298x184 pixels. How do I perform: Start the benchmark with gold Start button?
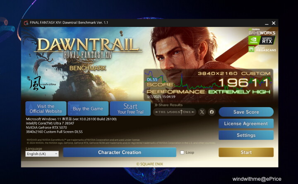pos(246,152)
